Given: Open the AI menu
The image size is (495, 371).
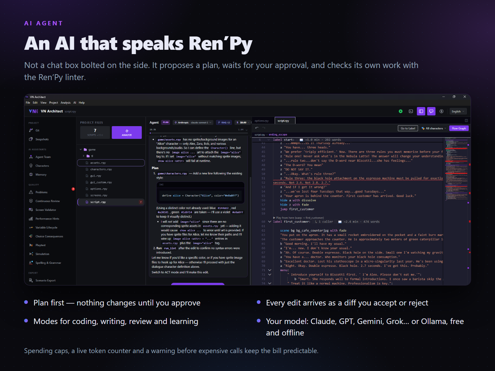Looking at the screenshot, I should coord(75,103).
